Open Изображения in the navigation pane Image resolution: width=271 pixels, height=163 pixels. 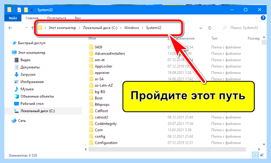coord(32,82)
